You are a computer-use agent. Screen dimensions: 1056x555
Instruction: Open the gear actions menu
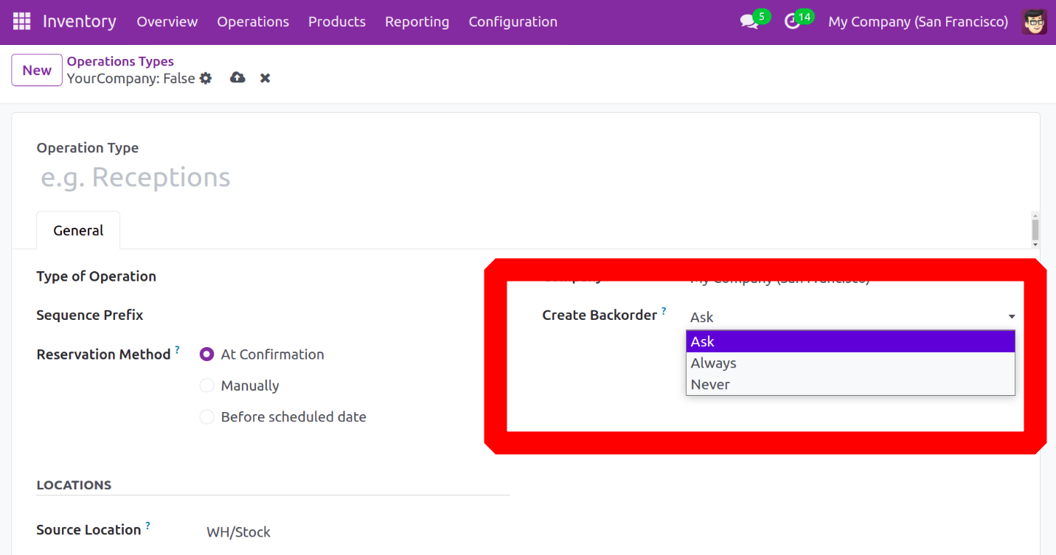tap(206, 78)
